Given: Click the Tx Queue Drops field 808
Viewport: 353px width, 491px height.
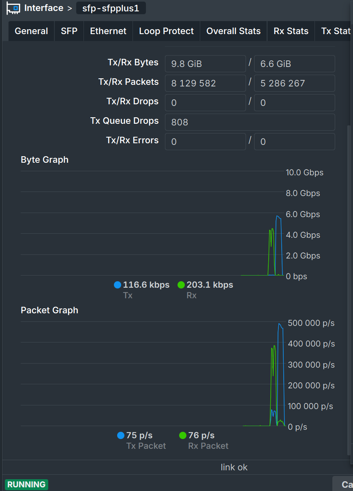Looking at the screenshot, I should (x=250, y=122).
